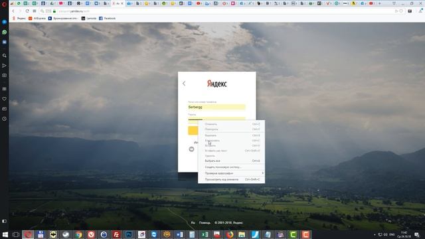Open the Lamoda bookmark
Image resolution: width=425 pixels, height=239 pixels.
(89, 19)
